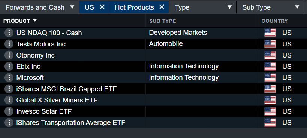Open options menu for US NDAQ 100 - Cash
The height and width of the screenshot is (138, 307).
pos(9,33)
